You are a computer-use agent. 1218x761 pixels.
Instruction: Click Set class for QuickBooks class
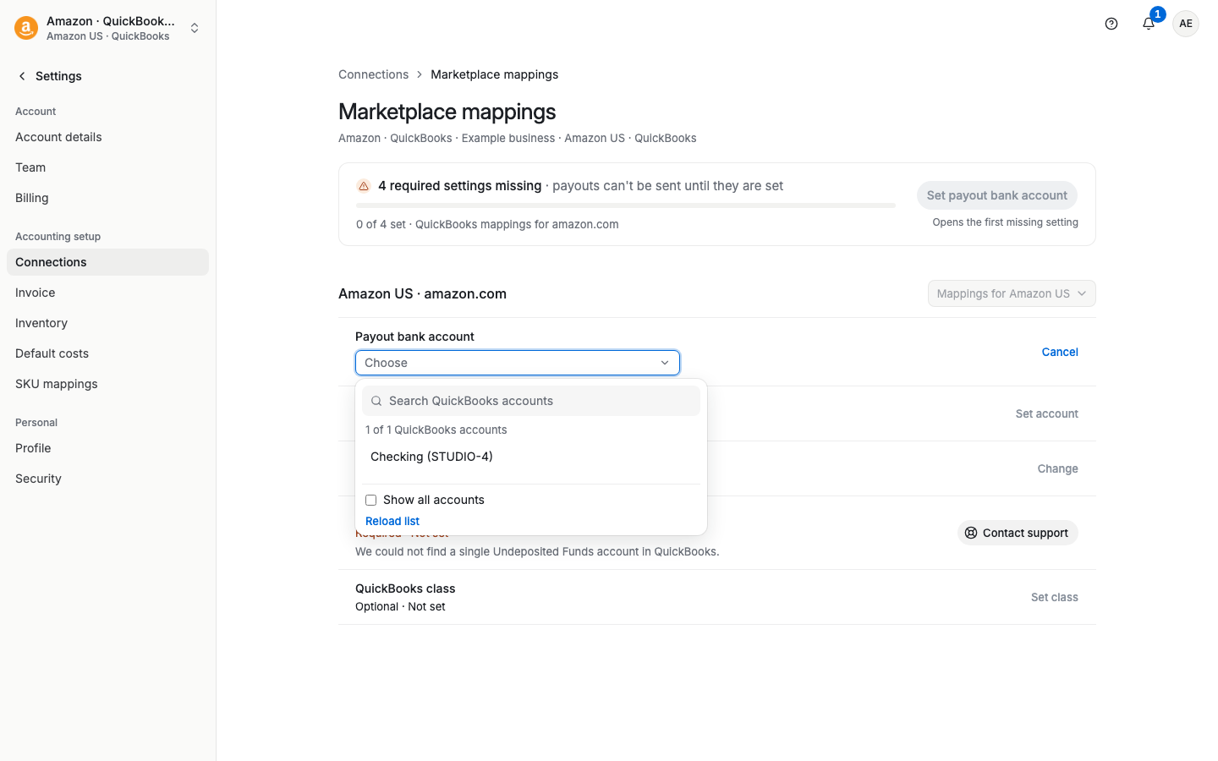pos(1055,597)
